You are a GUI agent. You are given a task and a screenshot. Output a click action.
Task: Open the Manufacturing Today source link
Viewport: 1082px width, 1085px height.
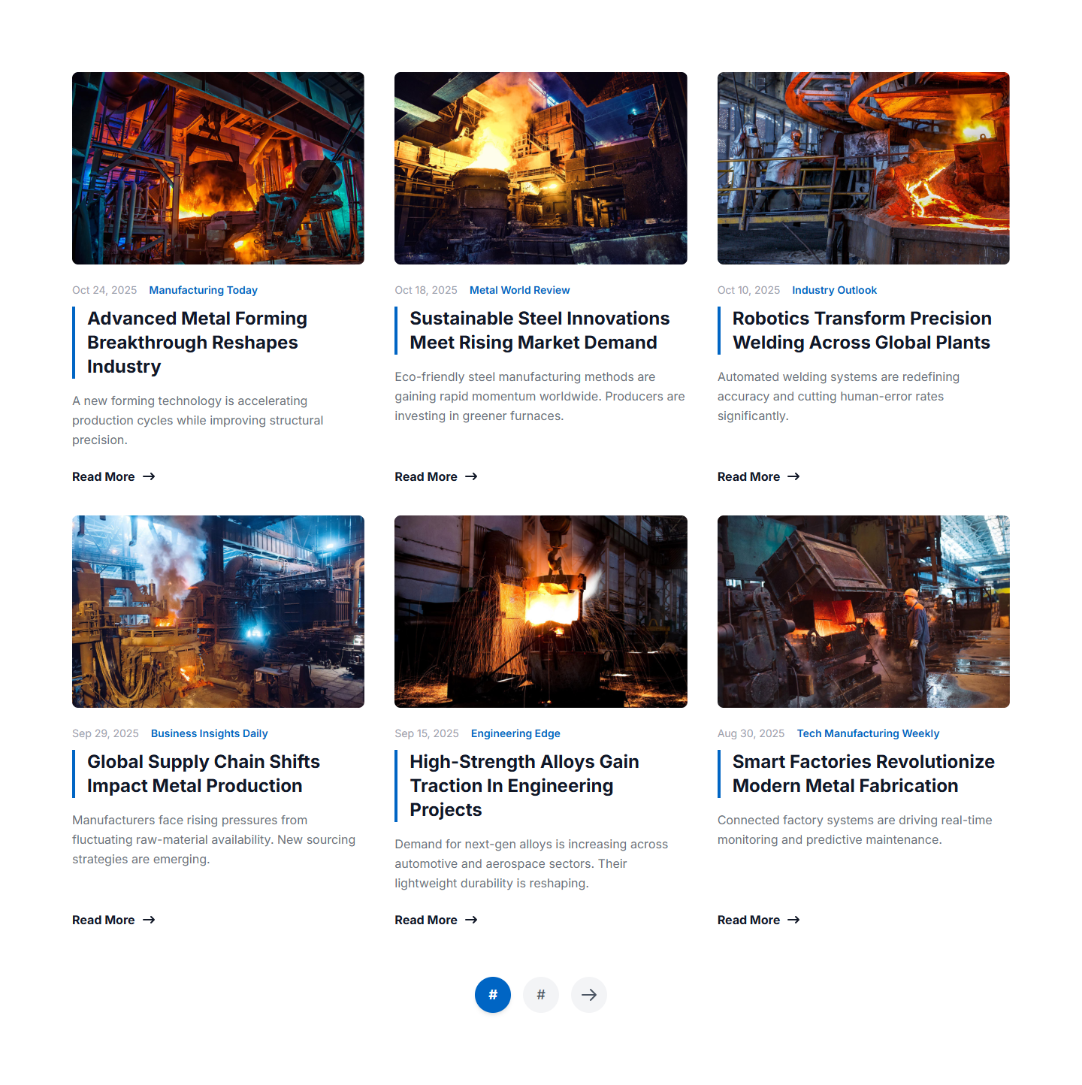pyautogui.click(x=203, y=290)
